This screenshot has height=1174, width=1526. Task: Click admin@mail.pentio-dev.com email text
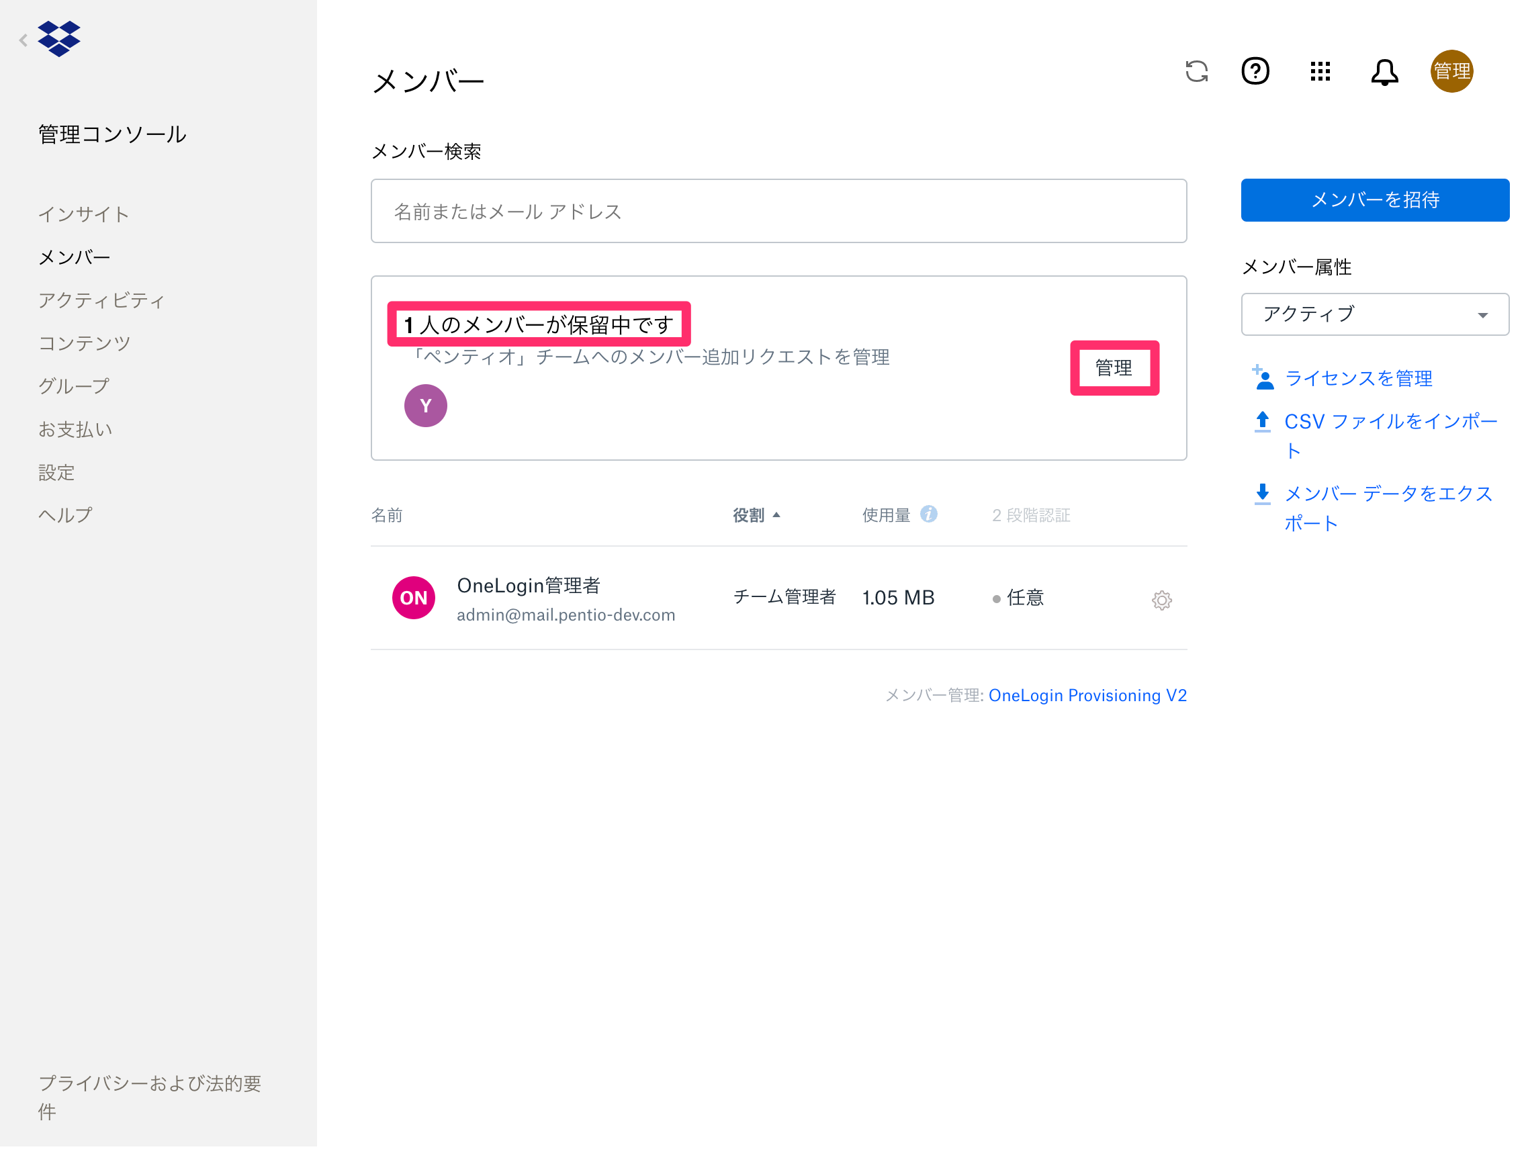click(x=566, y=615)
